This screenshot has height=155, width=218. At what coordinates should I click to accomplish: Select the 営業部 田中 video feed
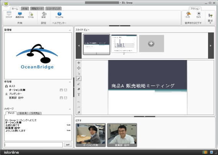click(122, 135)
